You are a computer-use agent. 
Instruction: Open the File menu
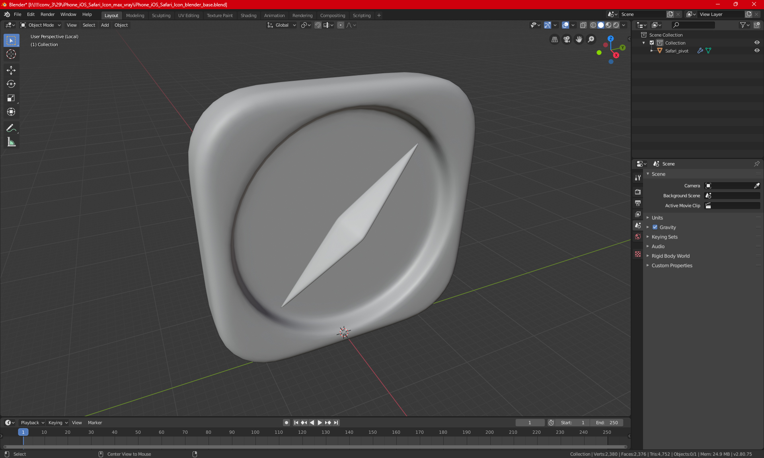click(18, 14)
